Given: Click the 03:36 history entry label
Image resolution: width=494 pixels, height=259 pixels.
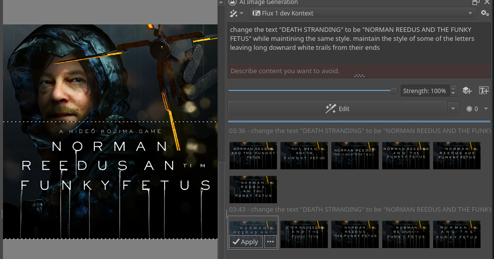Looking at the screenshot, I should (360, 131).
